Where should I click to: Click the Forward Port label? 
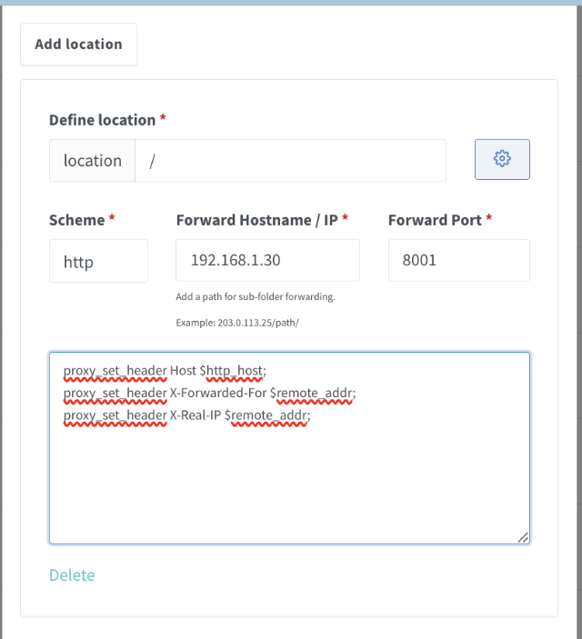pos(435,220)
